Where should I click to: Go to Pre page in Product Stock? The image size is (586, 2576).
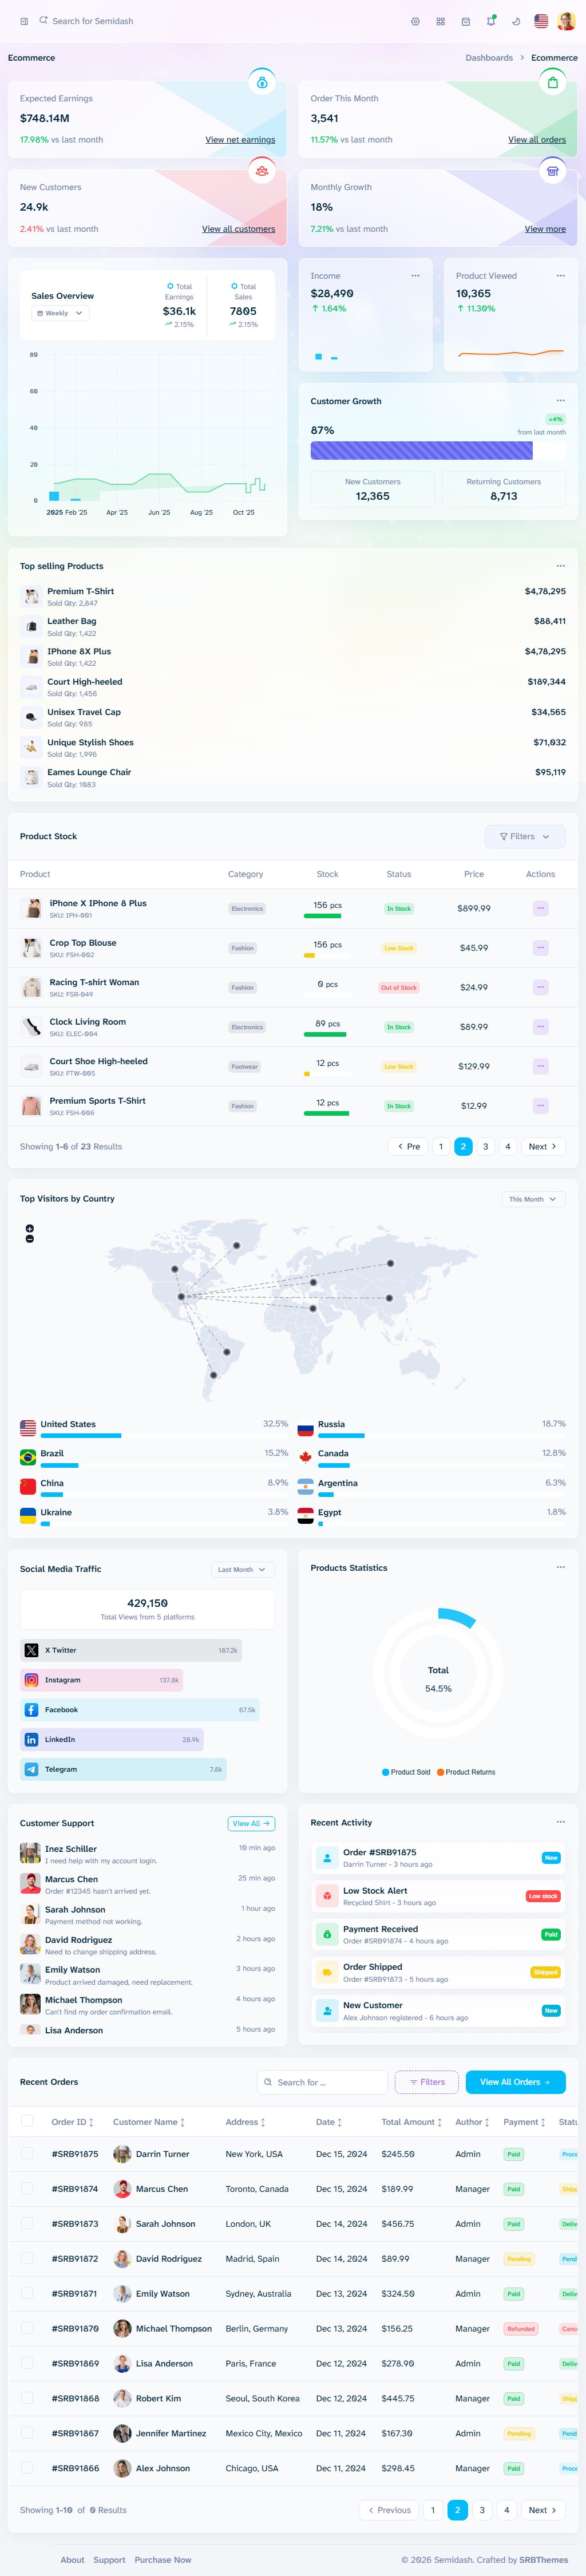point(408,1147)
